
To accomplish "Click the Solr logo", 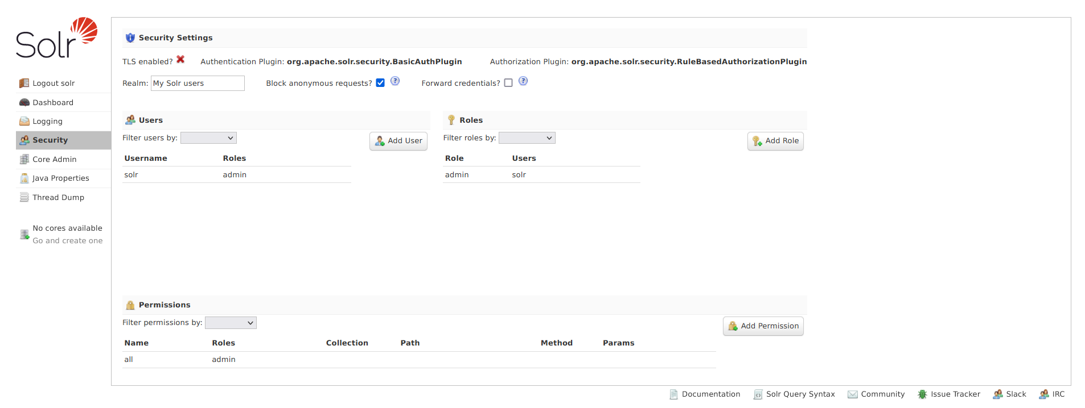I will click(57, 38).
